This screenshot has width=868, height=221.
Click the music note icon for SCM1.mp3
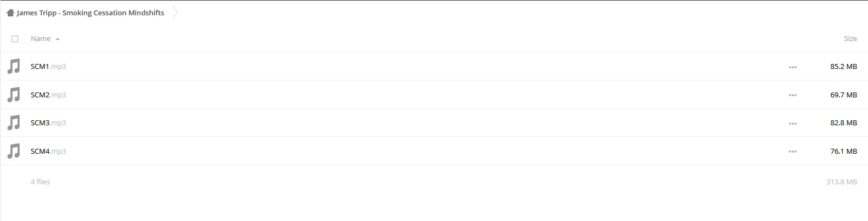tap(14, 67)
